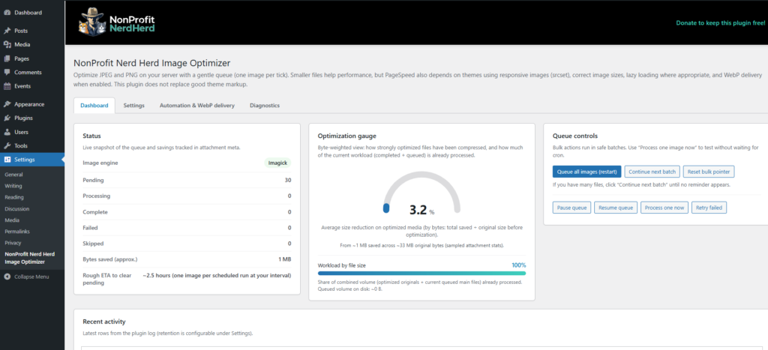Click the Pause queue button
The image size is (768, 350).
(x=571, y=208)
